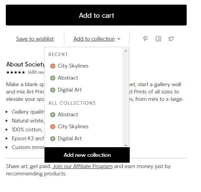Click scrollbar down arrow in collection list
201x192 pixels.
(125, 146)
